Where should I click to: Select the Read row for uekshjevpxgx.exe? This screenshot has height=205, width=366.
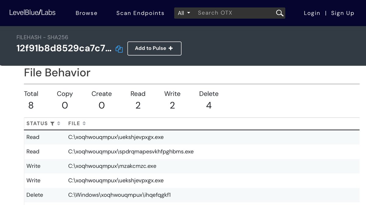point(116,137)
